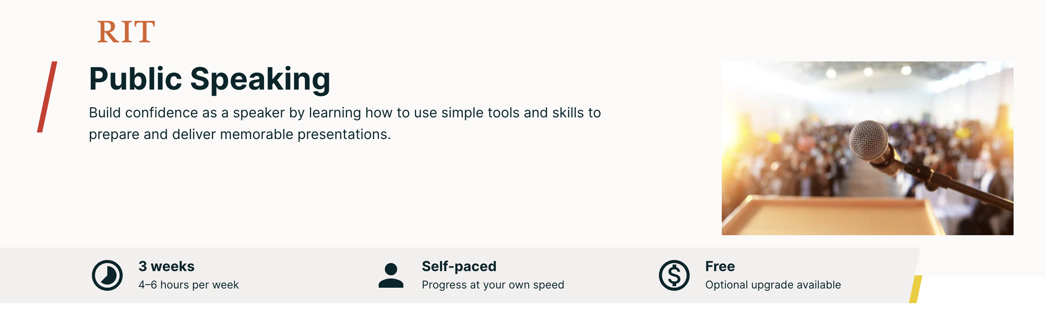Click the "Build confidence as a speaker" line
Image resolution: width=1046 pixels, height=319 pixels.
point(344,112)
